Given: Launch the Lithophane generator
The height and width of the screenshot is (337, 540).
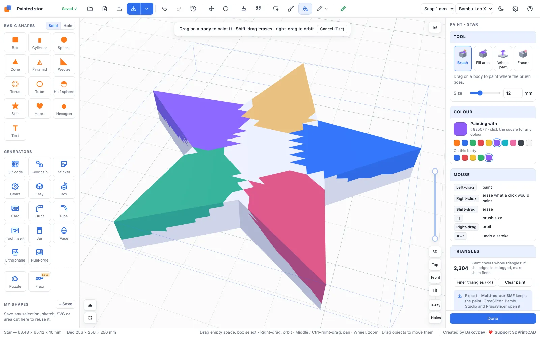Looking at the screenshot, I should (x=15, y=255).
